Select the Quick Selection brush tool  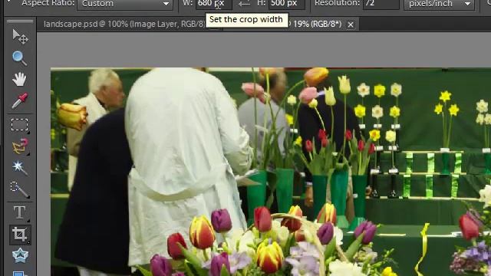coord(19,189)
